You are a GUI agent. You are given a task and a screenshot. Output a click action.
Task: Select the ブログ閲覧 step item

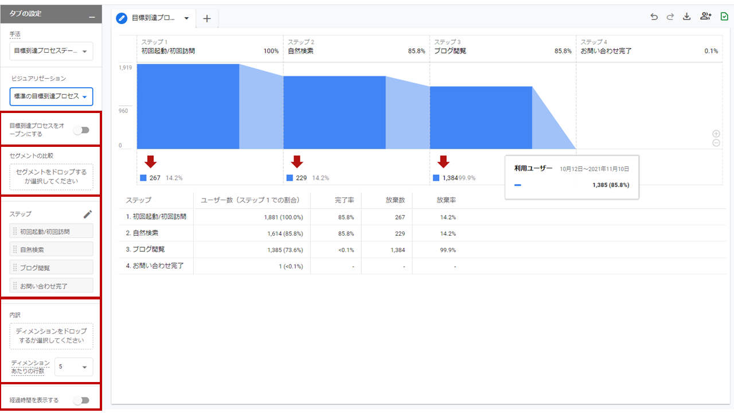[x=51, y=267]
